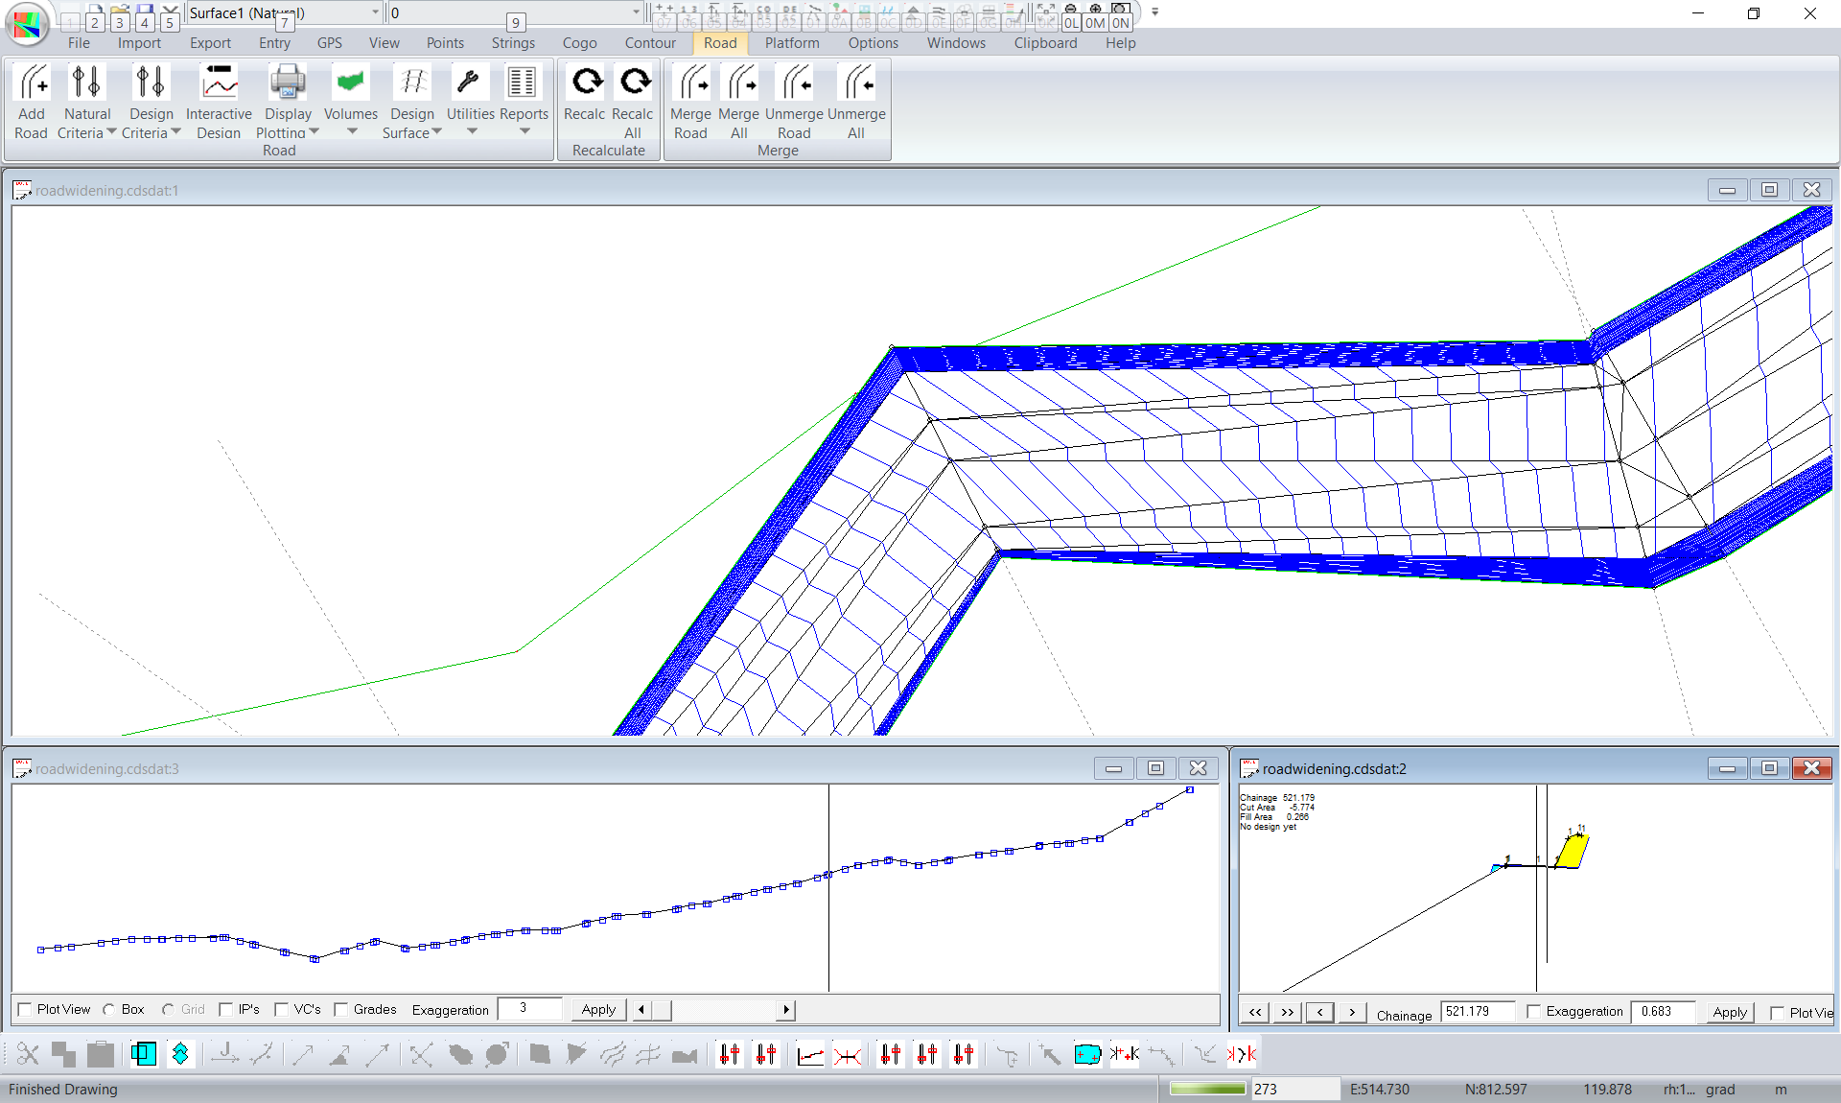This screenshot has width=1841, height=1103.
Task: Click the Chainage input field
Action: point(1479,1012)
